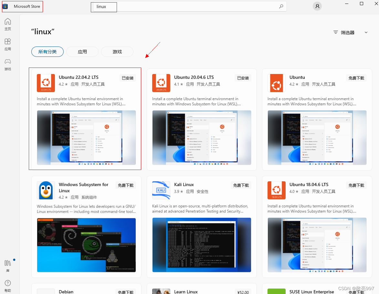379x294 pixels.
Task: Click free download (免费下载) for Debian
Action: [x=126, y=292]
